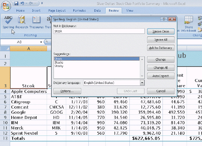Select 'Home Depot' cell
The height and width of the screenshot is (146, 202).
(29, 117)
